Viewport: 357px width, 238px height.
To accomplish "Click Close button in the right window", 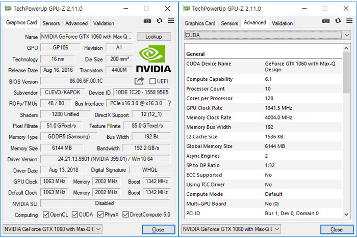I will coord(336,229).
